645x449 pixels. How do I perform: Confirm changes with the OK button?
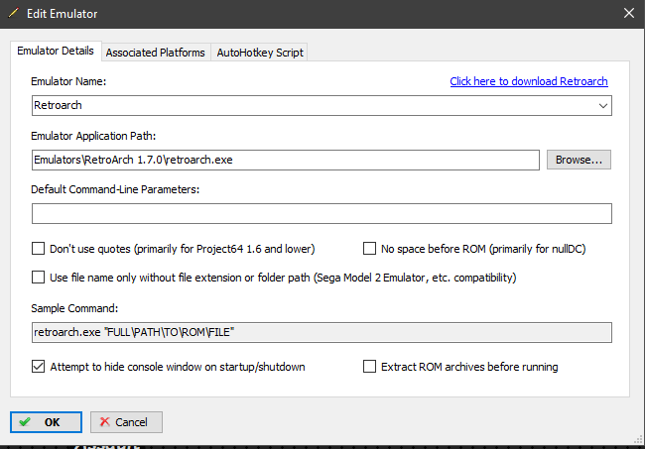coord(47,422)
